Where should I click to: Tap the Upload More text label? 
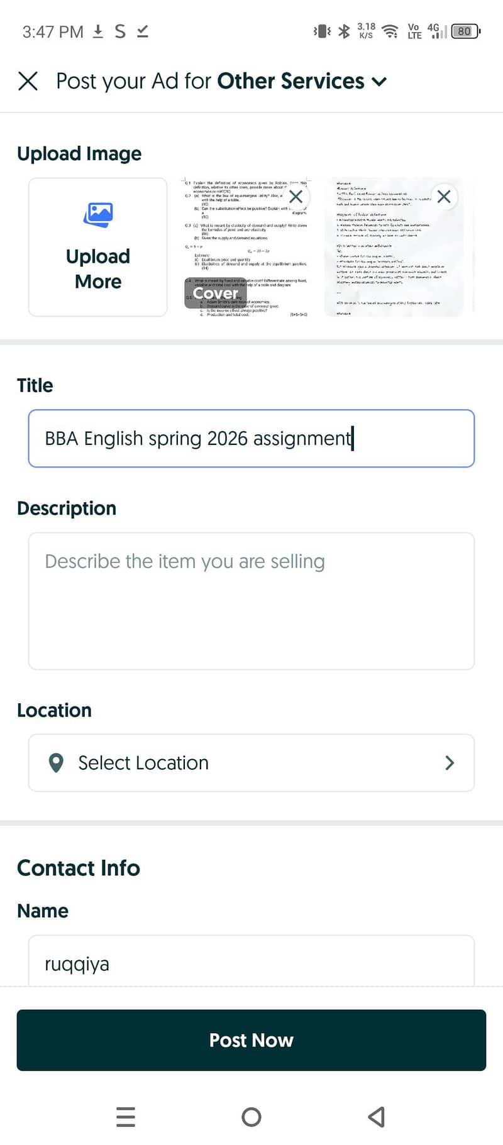(98, 269)
